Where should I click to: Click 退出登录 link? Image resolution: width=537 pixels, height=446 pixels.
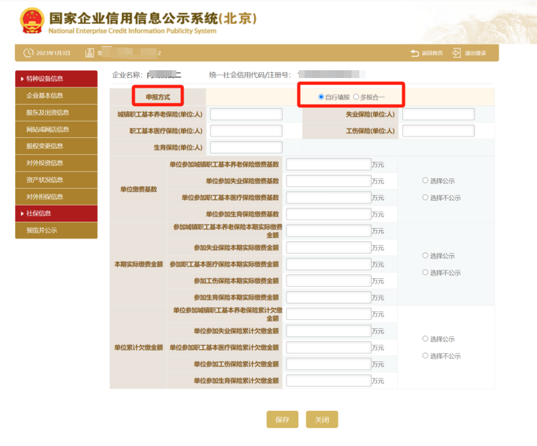tap(475, 53)
